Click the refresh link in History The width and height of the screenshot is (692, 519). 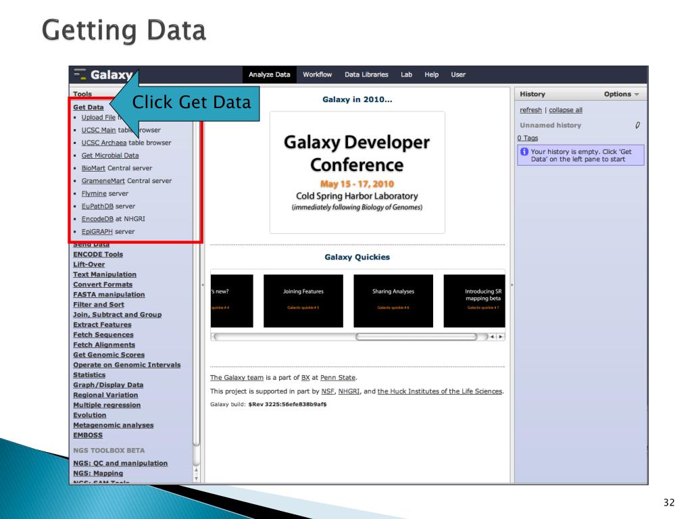click(530, 110)
